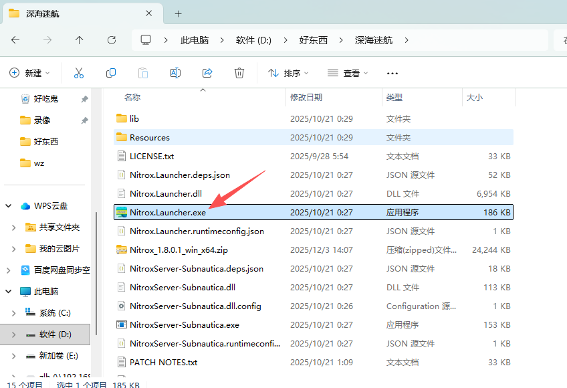Click 好东西 in the address breadcrumb
This screenshot has height=388, width=567.
pyautogui.click(x=314, y=40)
